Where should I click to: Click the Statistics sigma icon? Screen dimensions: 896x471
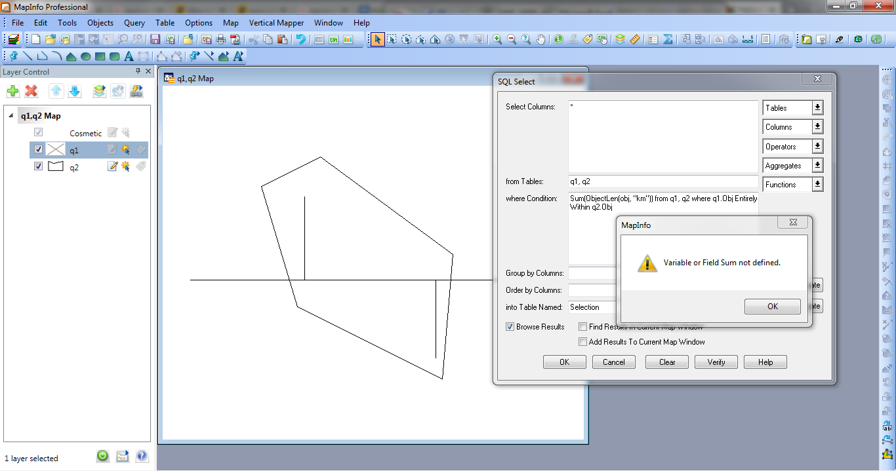(x=668, y=39)
